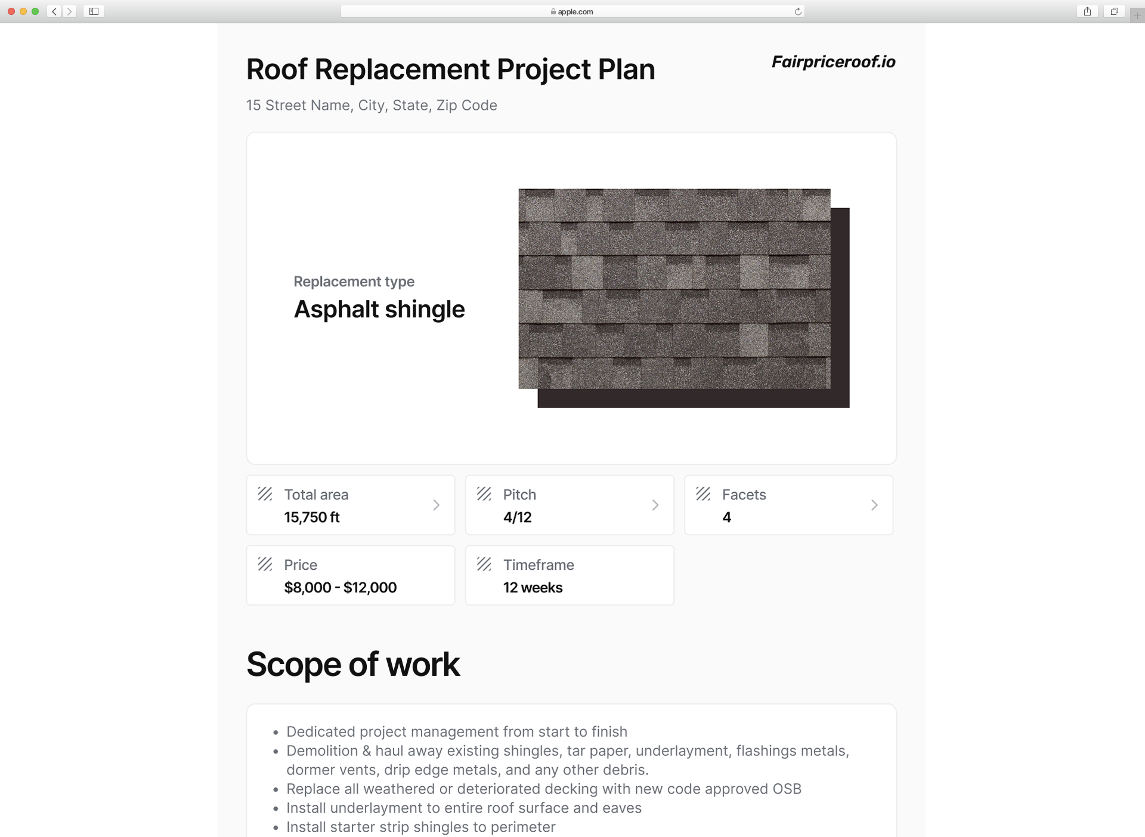
Task: Expand the Facets card chevron
Action: pos(874,505)
